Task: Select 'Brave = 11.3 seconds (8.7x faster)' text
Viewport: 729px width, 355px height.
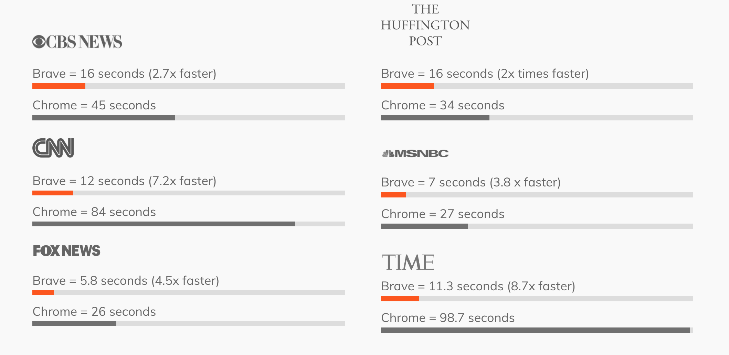Action: point(478,286)
